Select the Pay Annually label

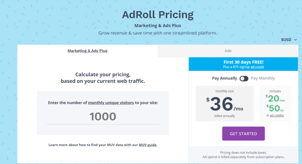[x=224, y=78]
